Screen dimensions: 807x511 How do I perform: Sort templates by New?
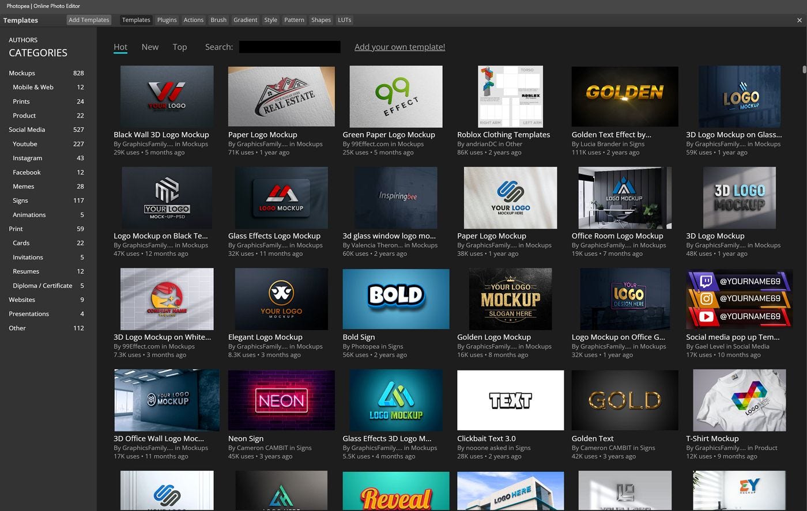click(x=150, y=47)
